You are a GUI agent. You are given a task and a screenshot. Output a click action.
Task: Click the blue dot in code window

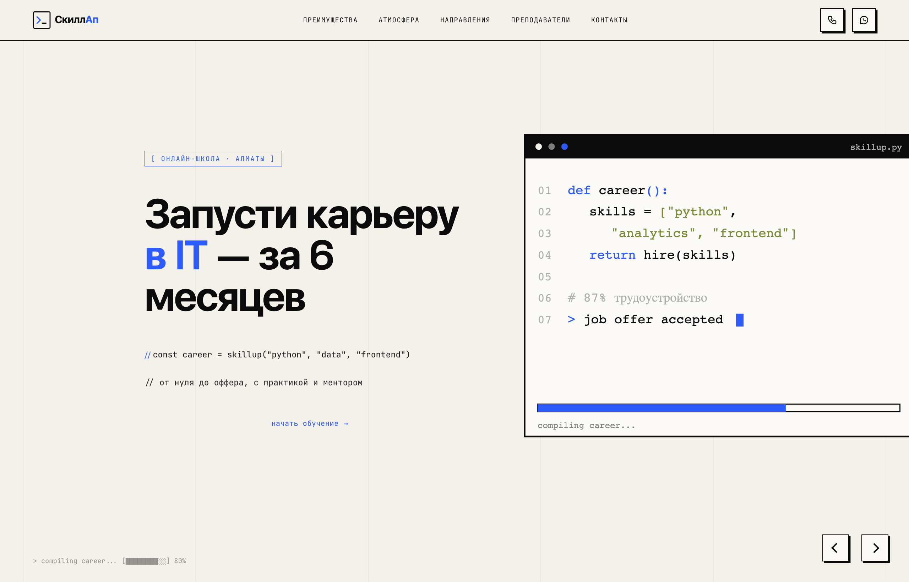[565, 147]
